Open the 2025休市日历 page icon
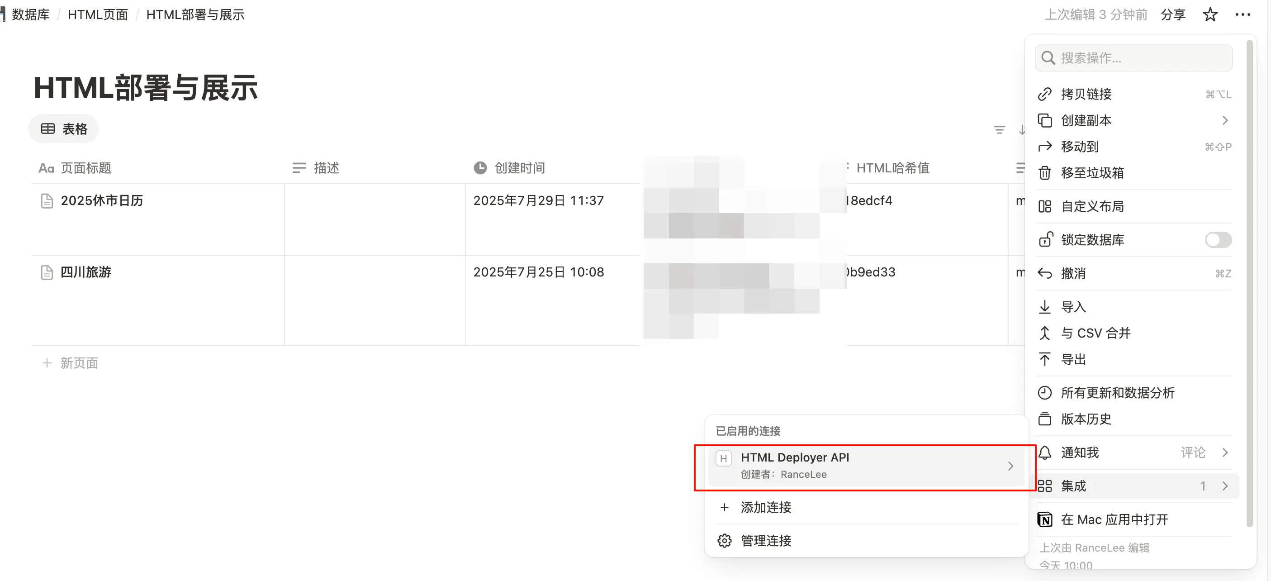Screen dimensions: 1271x581 tap(47, 201)
